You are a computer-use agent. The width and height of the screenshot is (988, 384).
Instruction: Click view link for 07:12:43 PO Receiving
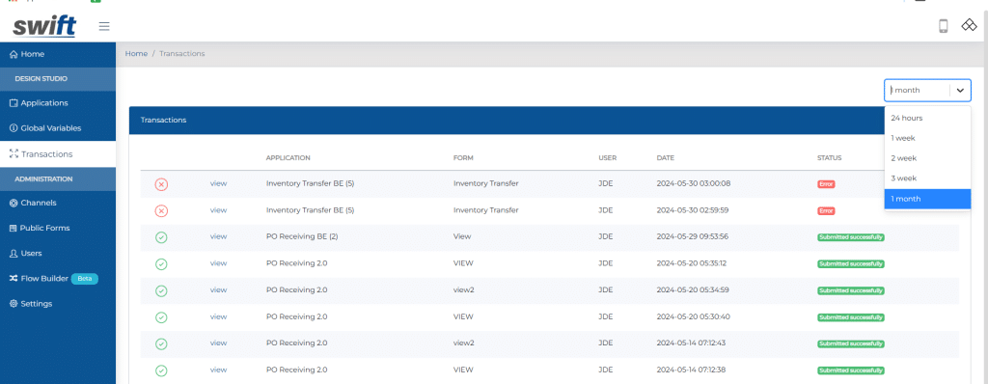coord(218,343)
